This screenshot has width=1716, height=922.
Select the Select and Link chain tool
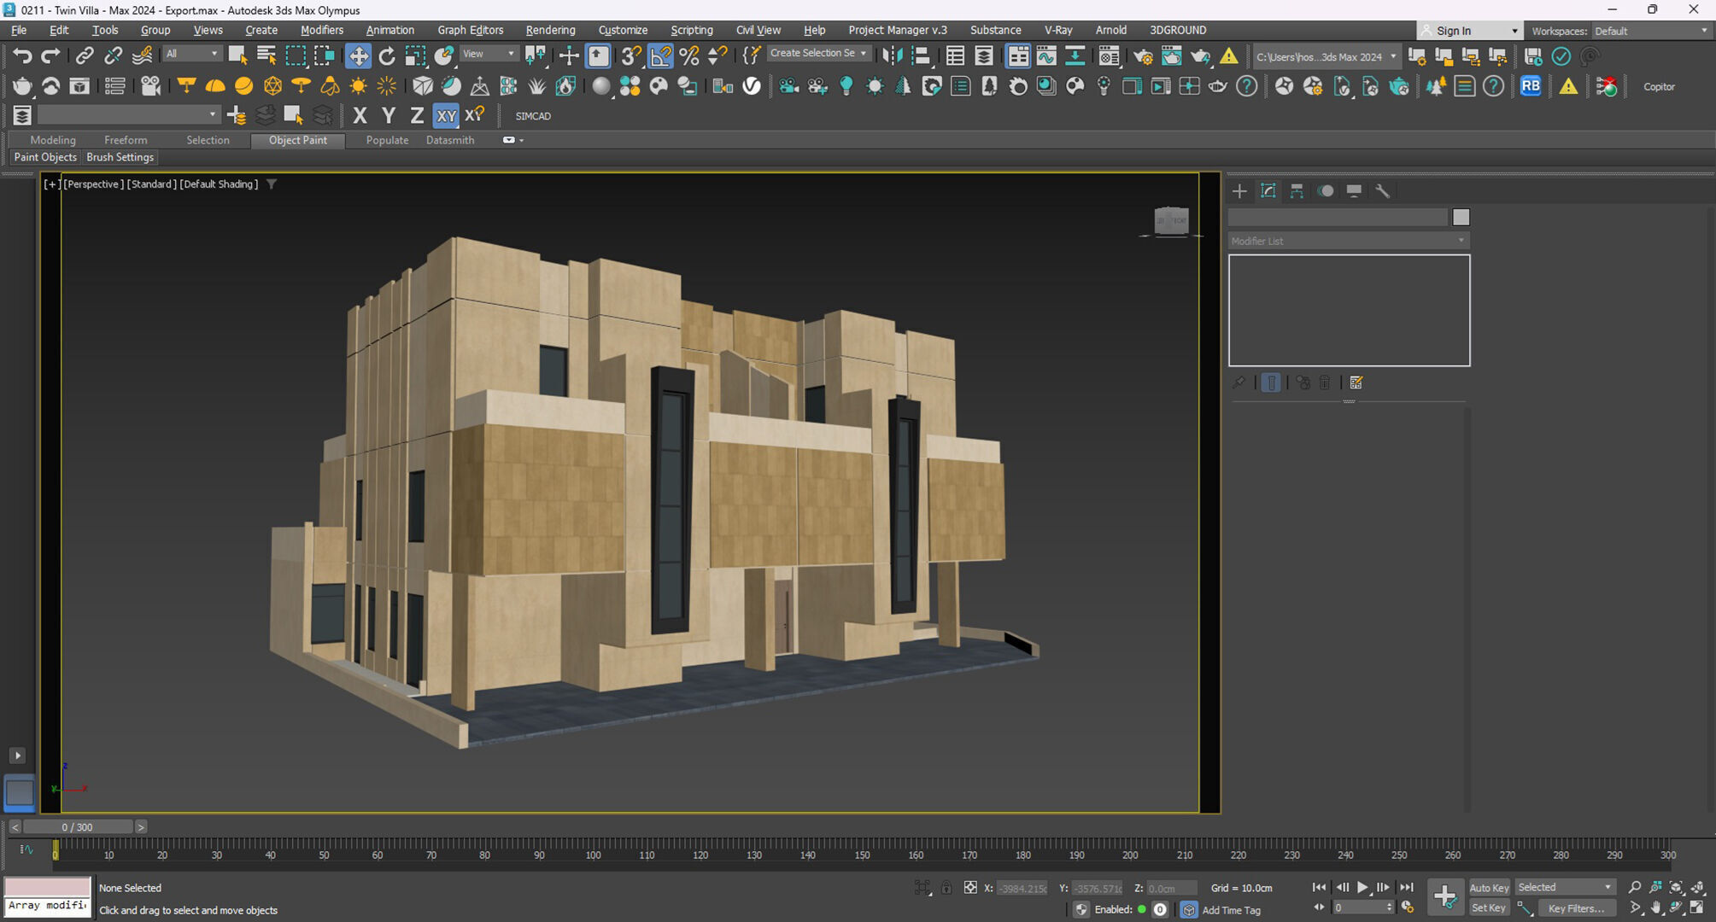pos(84,56)
